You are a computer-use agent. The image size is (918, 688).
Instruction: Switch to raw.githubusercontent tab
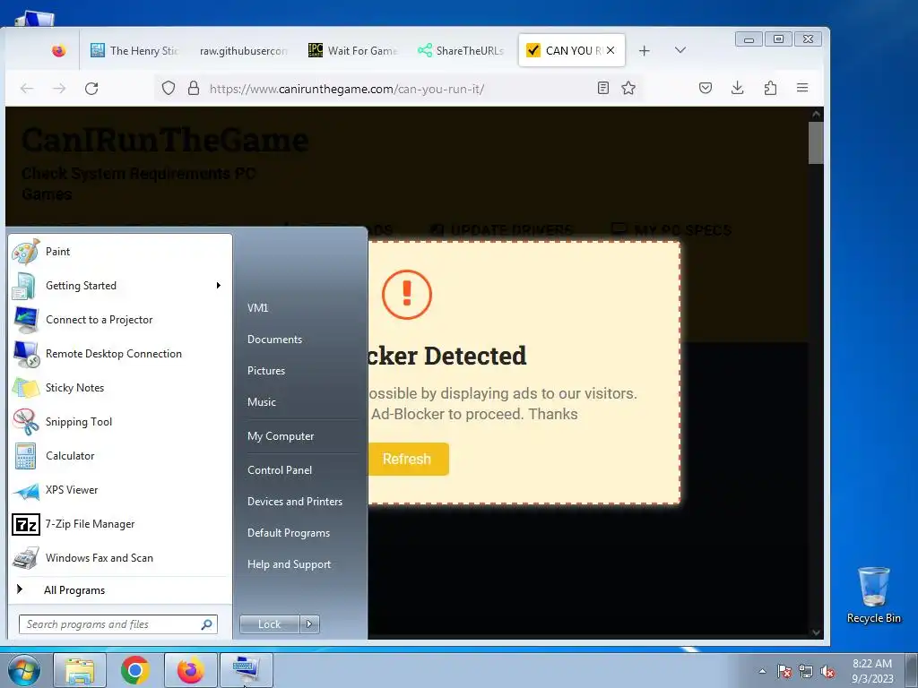pos(243,51)
